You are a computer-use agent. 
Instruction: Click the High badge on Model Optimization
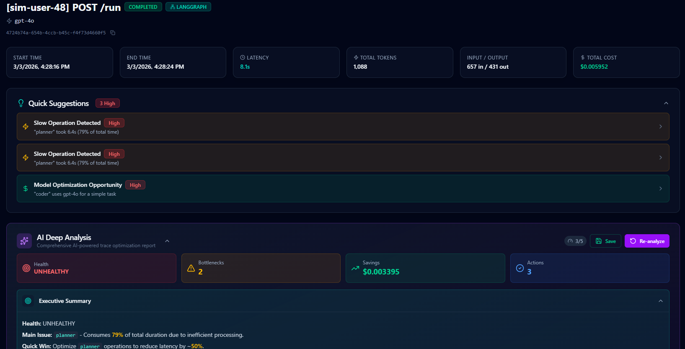tap(135, 185)
